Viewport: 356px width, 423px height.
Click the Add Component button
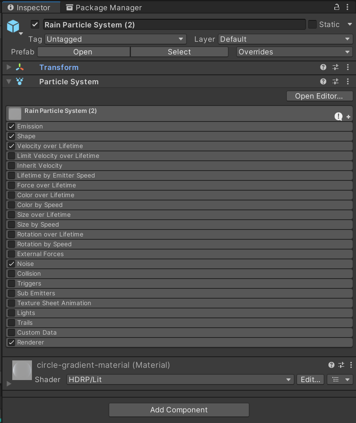click(178, 409)
